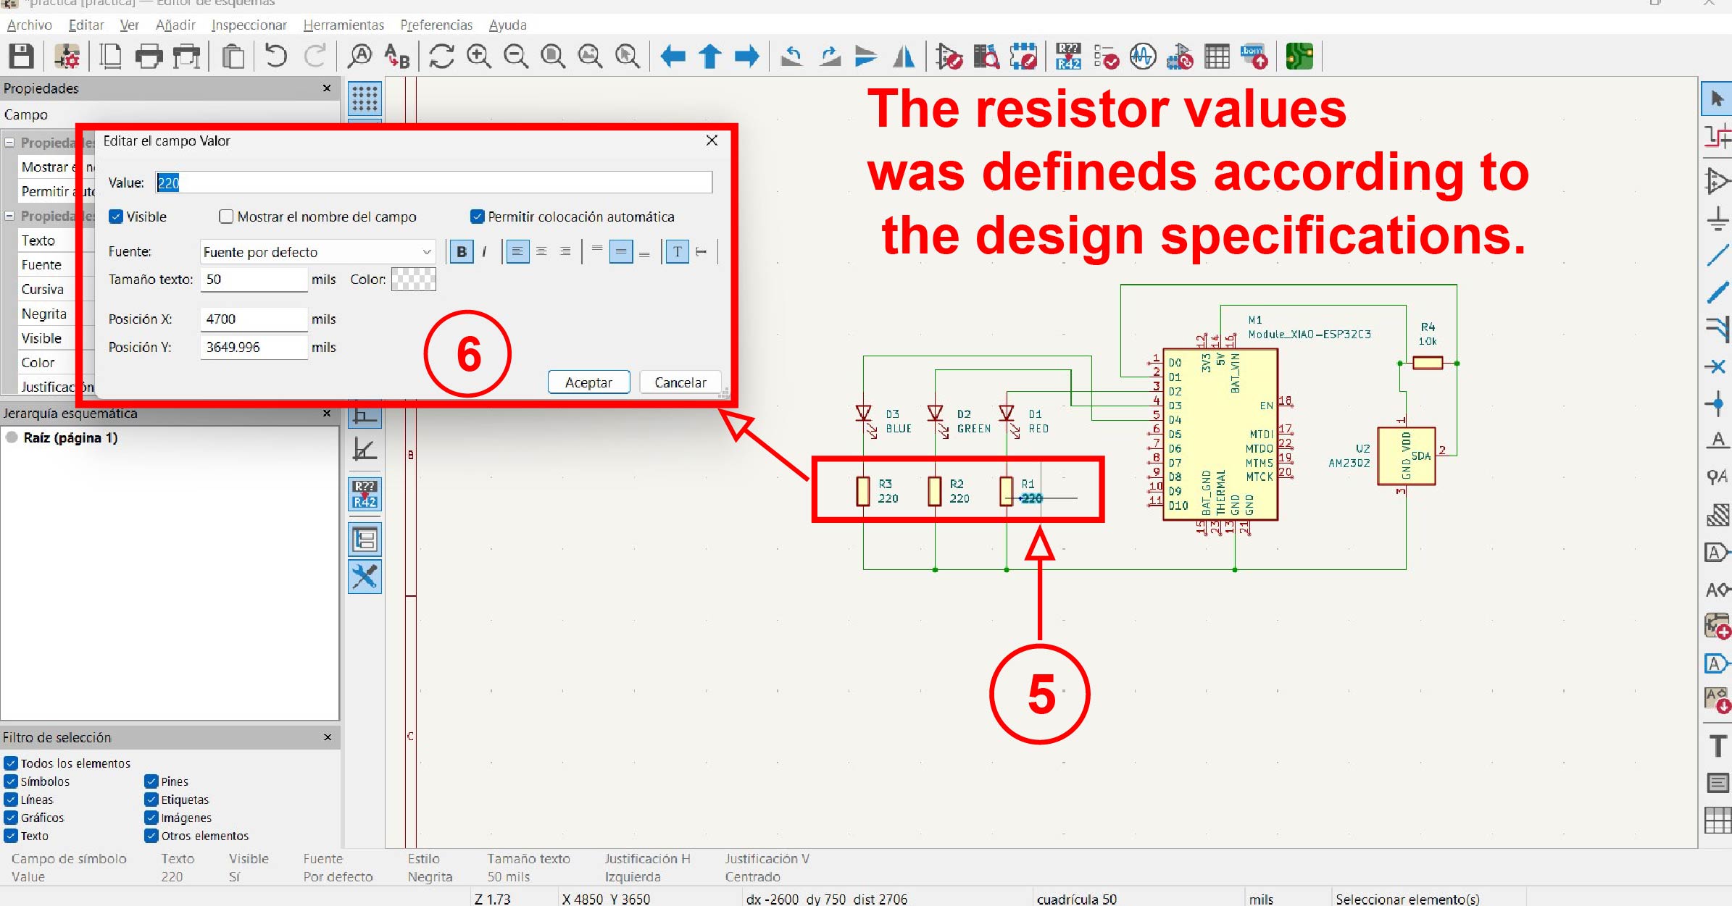Screen dimensions: 1732x906
Task: Open the PCB editor icon
Action: (x=1299, y=56)
